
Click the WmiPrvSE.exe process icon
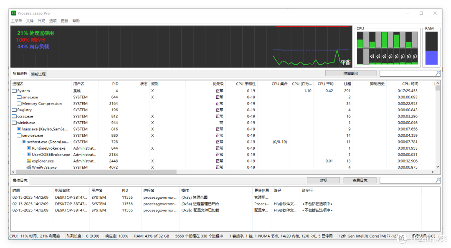coord(29,167)
